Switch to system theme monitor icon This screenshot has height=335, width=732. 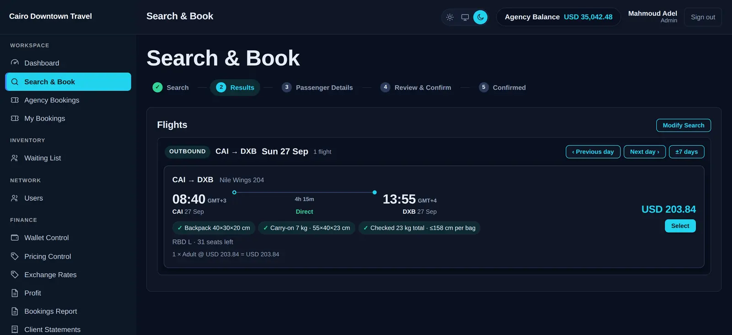(x=465, y=17)
